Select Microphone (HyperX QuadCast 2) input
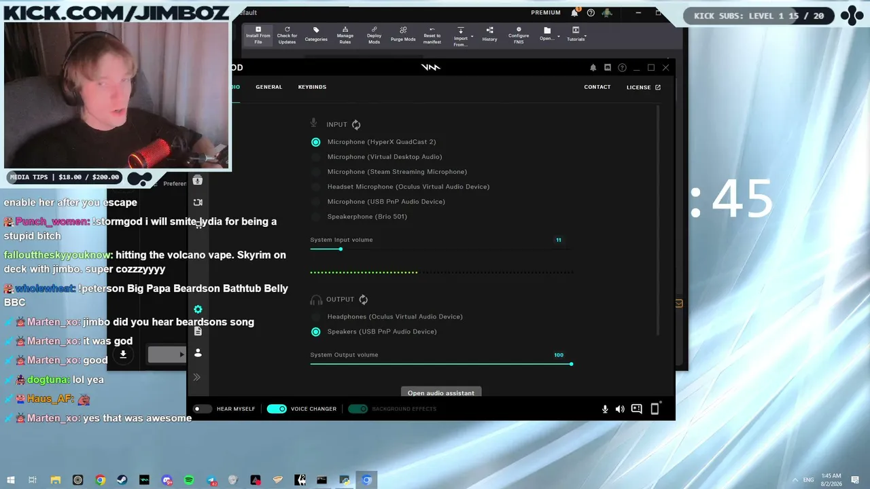Screen dimensions: 870x489 (373, 142)
